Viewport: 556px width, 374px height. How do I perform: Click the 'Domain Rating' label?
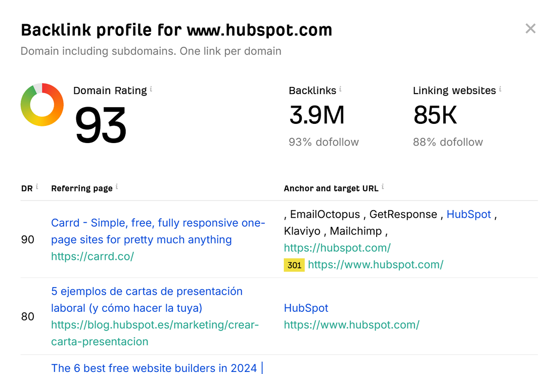(x=110, y=91)
